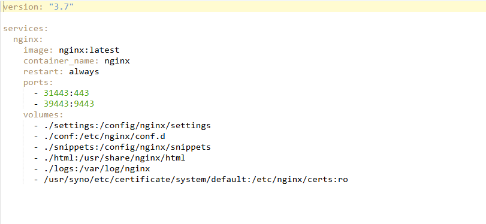Click the ./snippets volume mapping line
The height and width of the screenshot is (224, 486).
coord(127,147)
